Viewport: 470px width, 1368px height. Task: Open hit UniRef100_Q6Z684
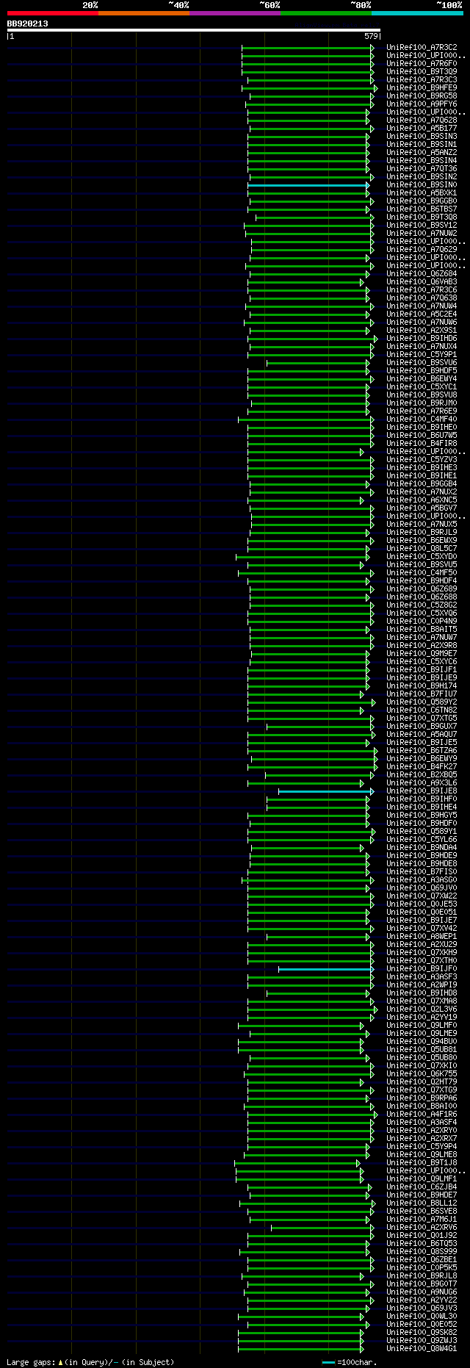pos(422,274)
